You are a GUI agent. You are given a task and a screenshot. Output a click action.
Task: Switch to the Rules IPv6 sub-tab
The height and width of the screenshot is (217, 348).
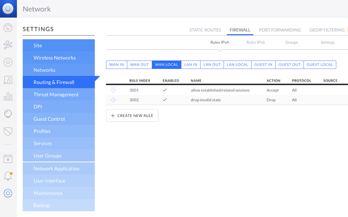tap(256, 42)
